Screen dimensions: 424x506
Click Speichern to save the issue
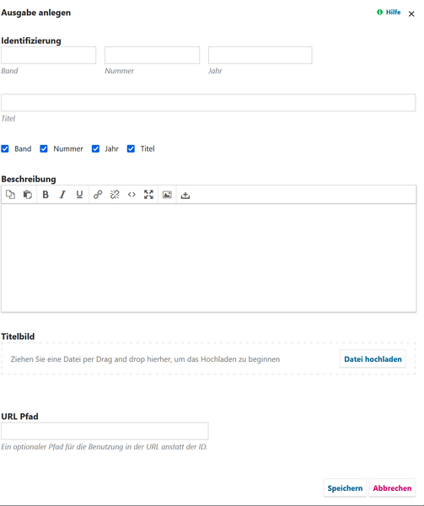pos(345,488)
